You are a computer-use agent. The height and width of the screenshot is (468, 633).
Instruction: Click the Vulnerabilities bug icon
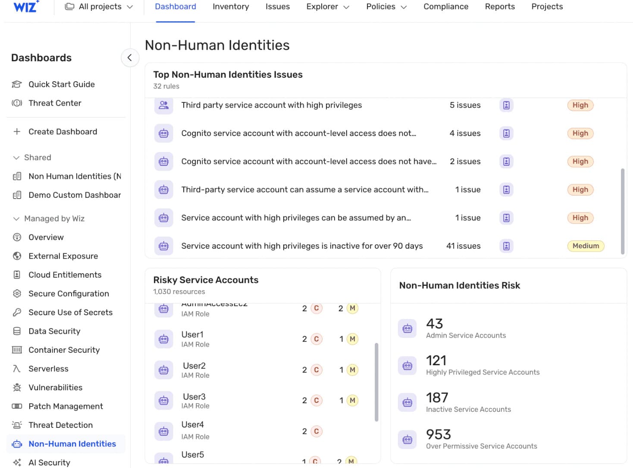point(17,388)
